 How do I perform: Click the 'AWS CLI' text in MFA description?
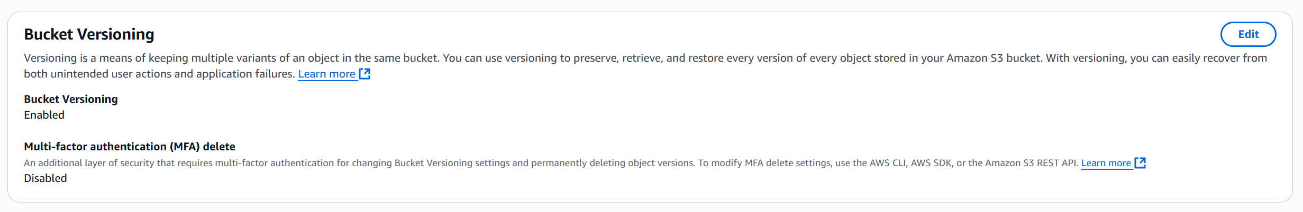tap(888, 163)
